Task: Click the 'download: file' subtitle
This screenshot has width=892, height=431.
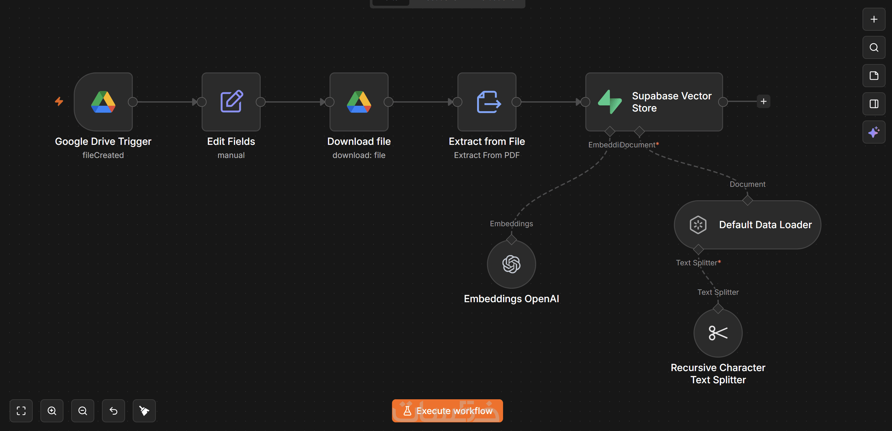Action: (x=359, y=155)
